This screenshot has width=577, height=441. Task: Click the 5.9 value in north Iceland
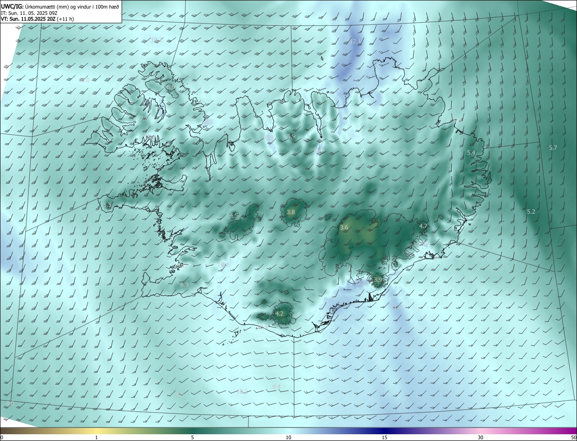pyautogui.click(x=291, y=136)
